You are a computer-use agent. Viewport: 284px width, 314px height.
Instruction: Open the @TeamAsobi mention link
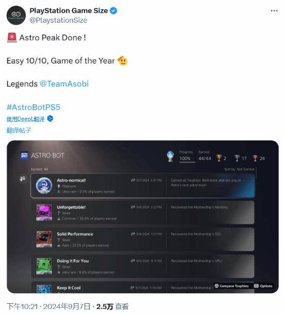tap(64, 84)
